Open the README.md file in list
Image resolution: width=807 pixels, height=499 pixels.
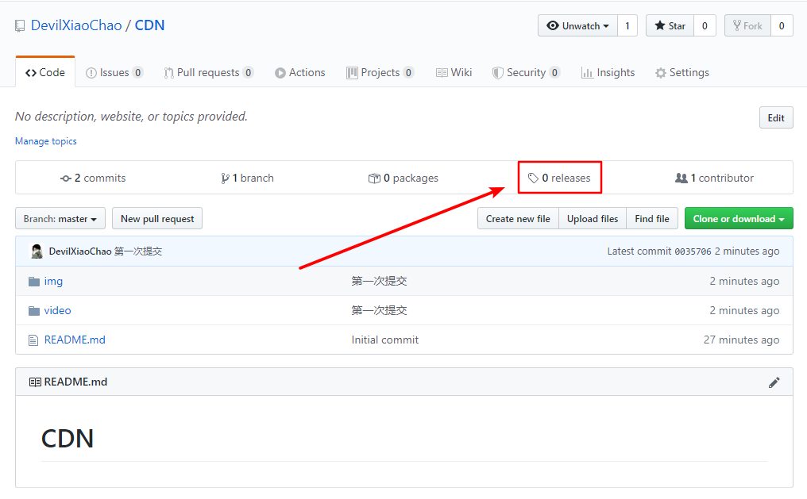pyautogui.click(x=75, y=340)
